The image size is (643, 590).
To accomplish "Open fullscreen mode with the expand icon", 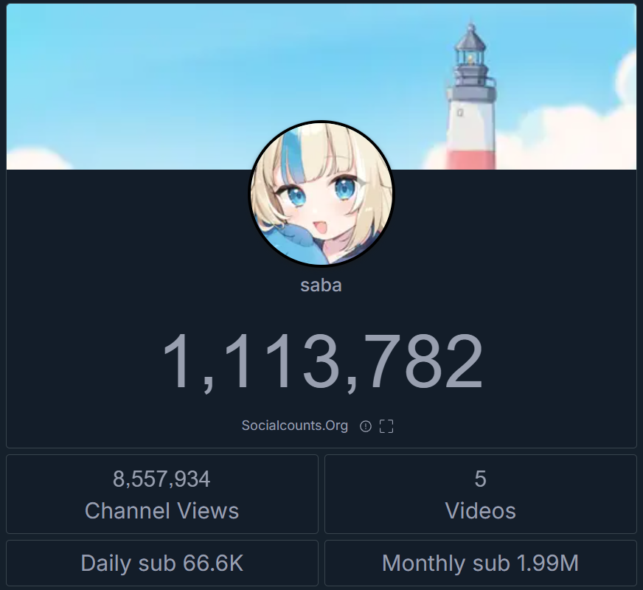I will click(386, 426).
